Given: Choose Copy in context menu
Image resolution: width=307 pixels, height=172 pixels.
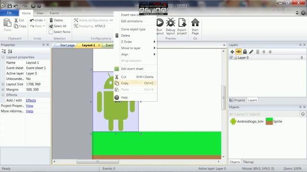Looking at the screenshot, I should click(x=135, y=83).
